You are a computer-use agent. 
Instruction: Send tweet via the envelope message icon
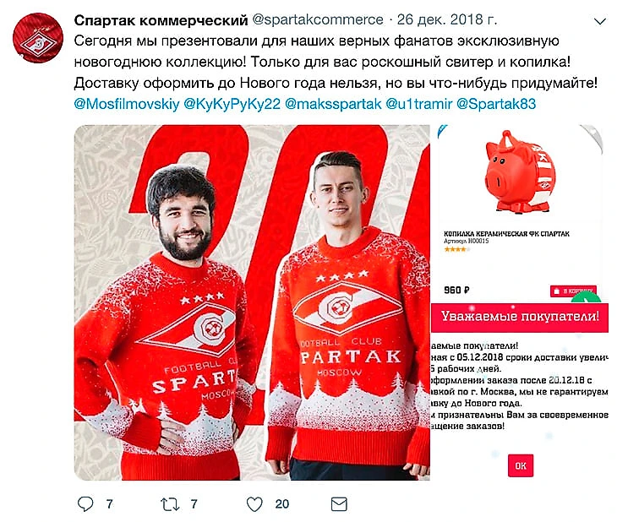[339, 504]
